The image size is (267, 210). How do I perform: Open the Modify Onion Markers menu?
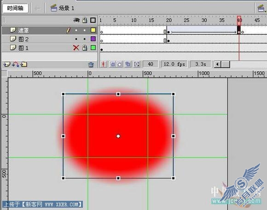coord(137,64)
